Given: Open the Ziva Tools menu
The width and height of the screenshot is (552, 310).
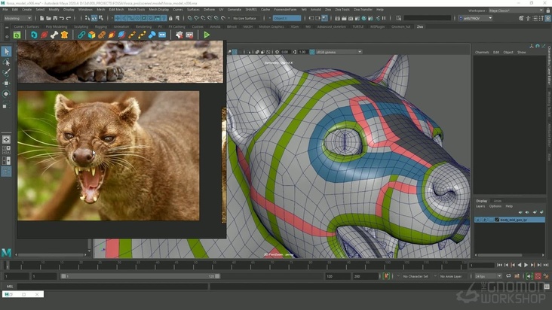Looking at the screenshot, I should point(342,10).
